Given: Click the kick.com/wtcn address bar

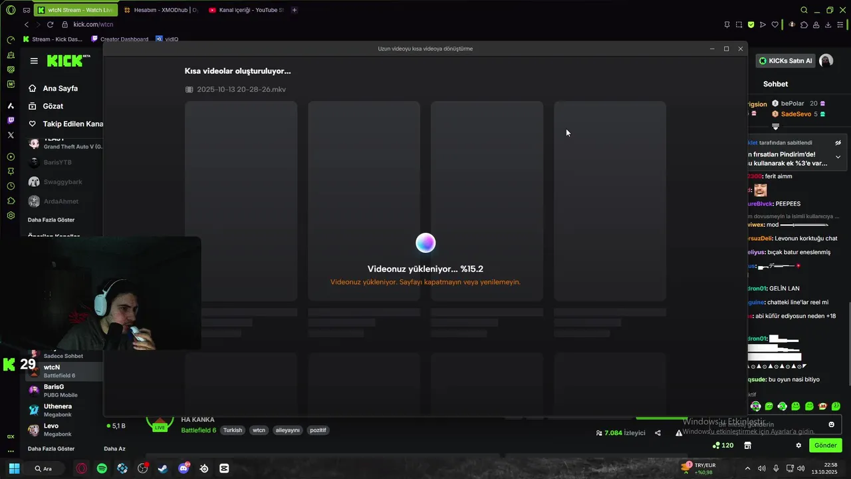Looking at the screenshot, I should (93, 25).
